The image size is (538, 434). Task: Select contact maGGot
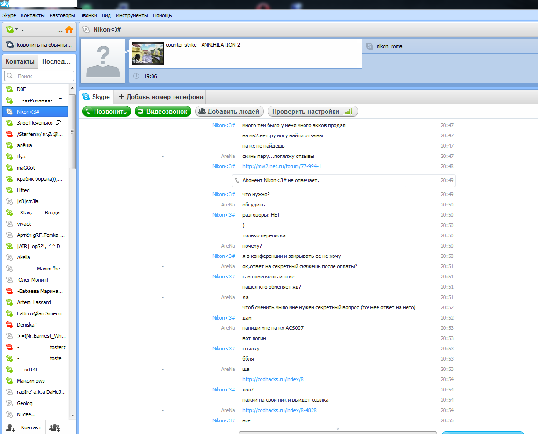click(36, 168)
